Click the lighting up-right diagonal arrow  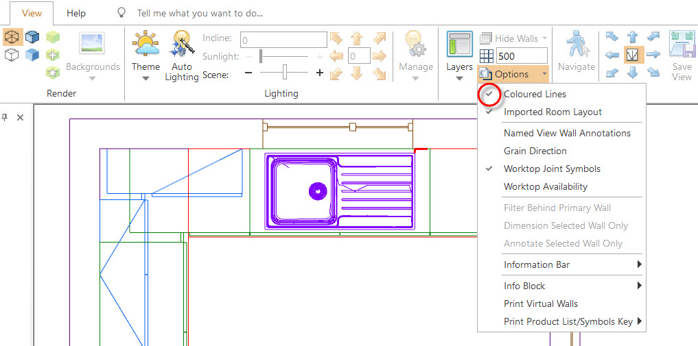click(379, 38)
